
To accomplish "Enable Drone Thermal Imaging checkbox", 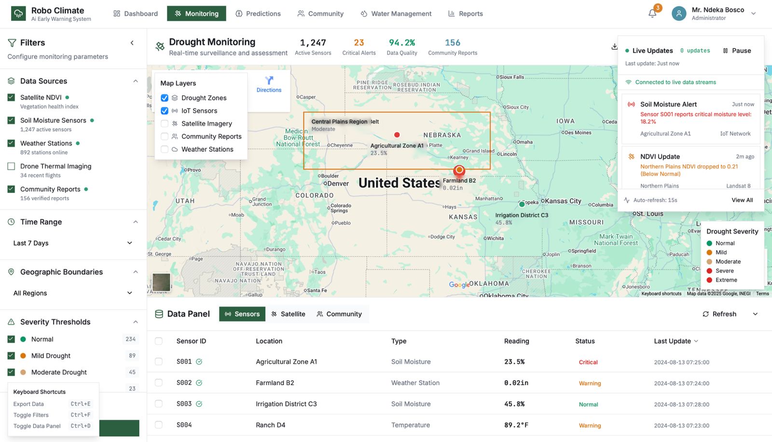I will tap(11, 166).
